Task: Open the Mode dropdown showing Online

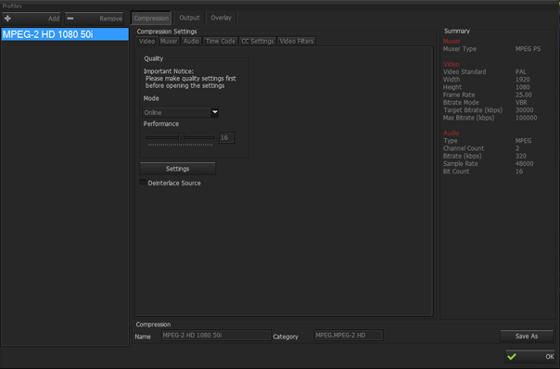Action: (x=181, y=112)
